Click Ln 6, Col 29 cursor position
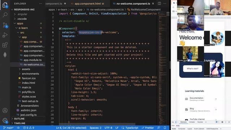 click(71, 128)
